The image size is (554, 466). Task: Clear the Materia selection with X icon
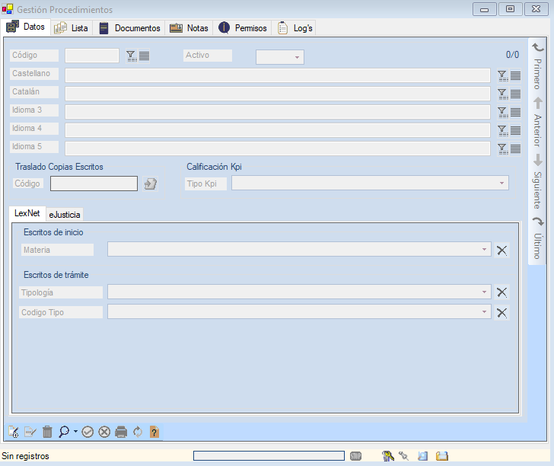(x=501, y=250)
